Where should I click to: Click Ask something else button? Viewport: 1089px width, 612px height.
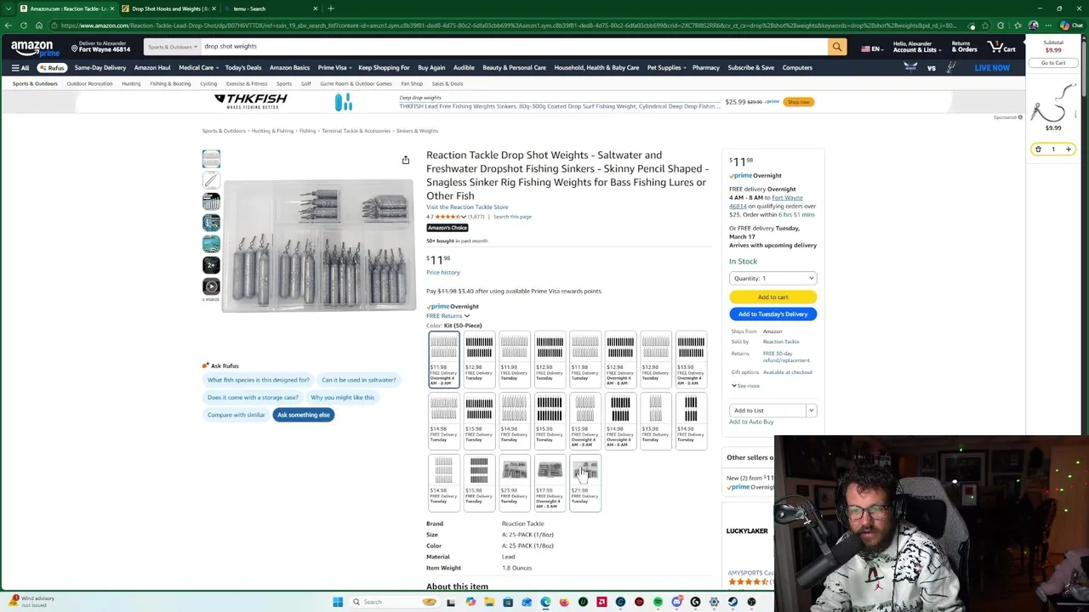(303, 415)
